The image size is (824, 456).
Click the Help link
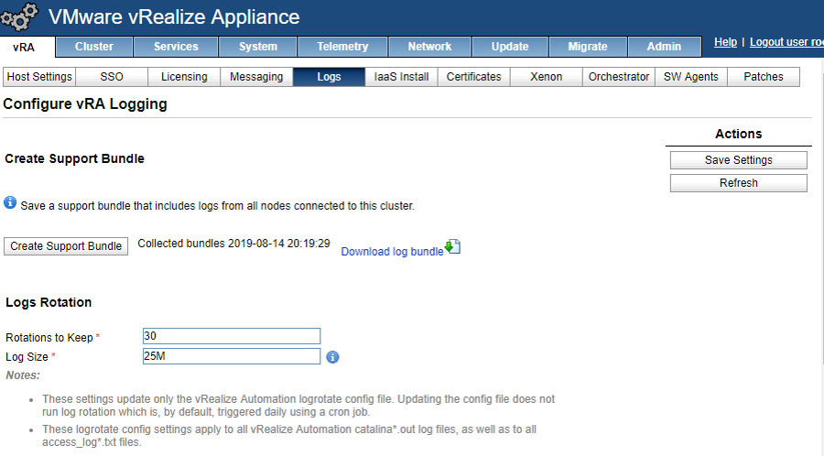tap(725, 43)
